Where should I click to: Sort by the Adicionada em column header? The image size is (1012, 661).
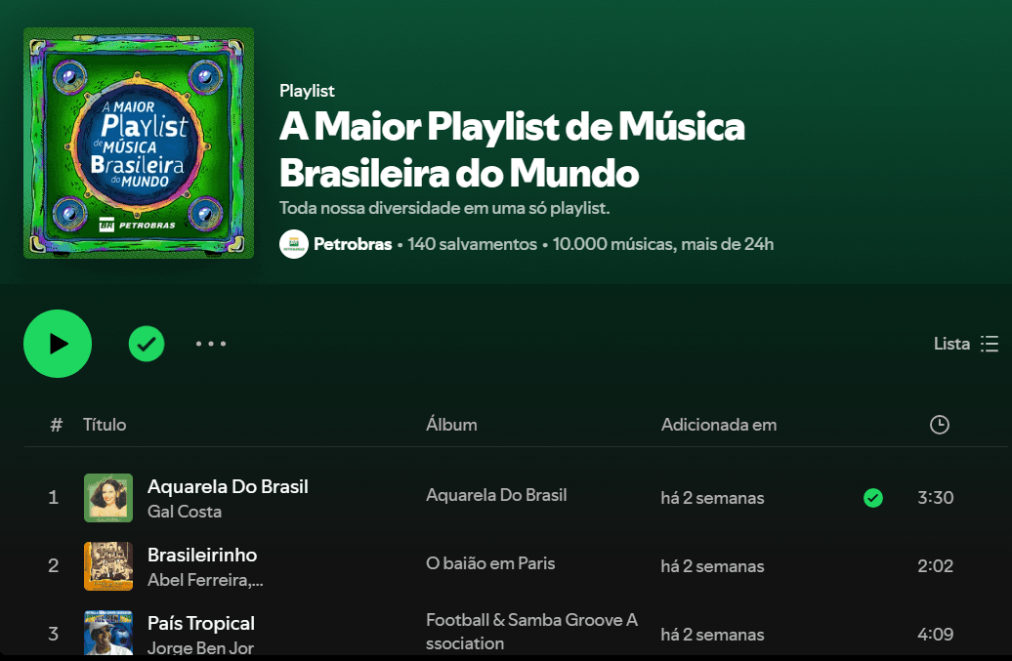[x=719, y=425]
